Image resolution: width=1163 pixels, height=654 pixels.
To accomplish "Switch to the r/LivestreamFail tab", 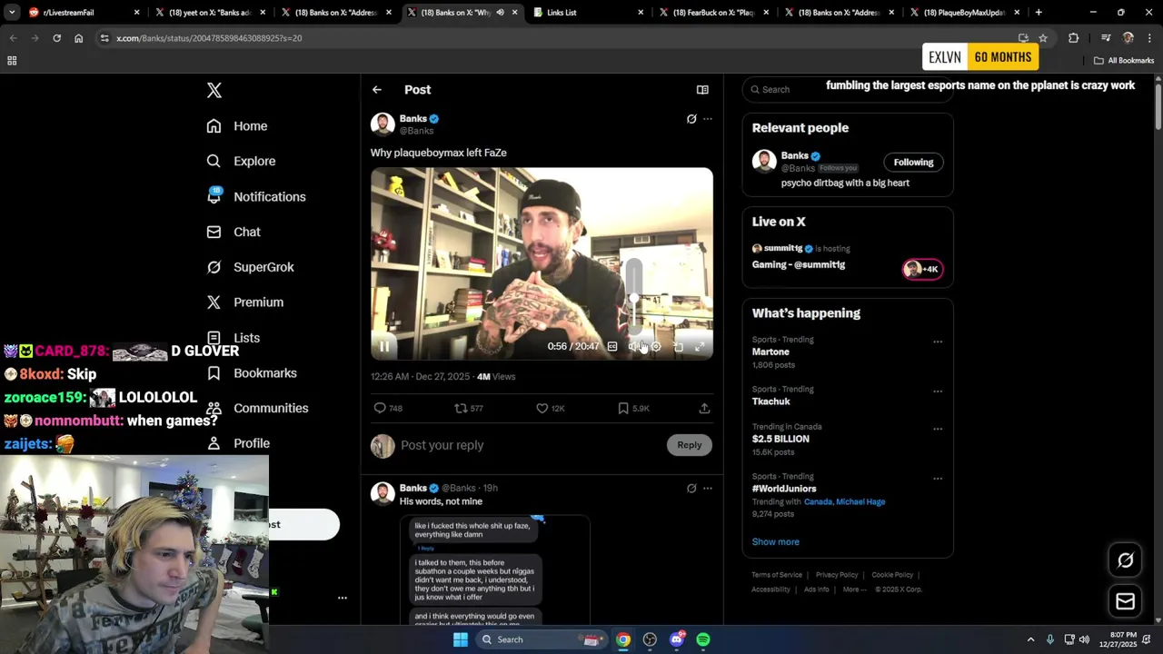I will tap(83, 13).
